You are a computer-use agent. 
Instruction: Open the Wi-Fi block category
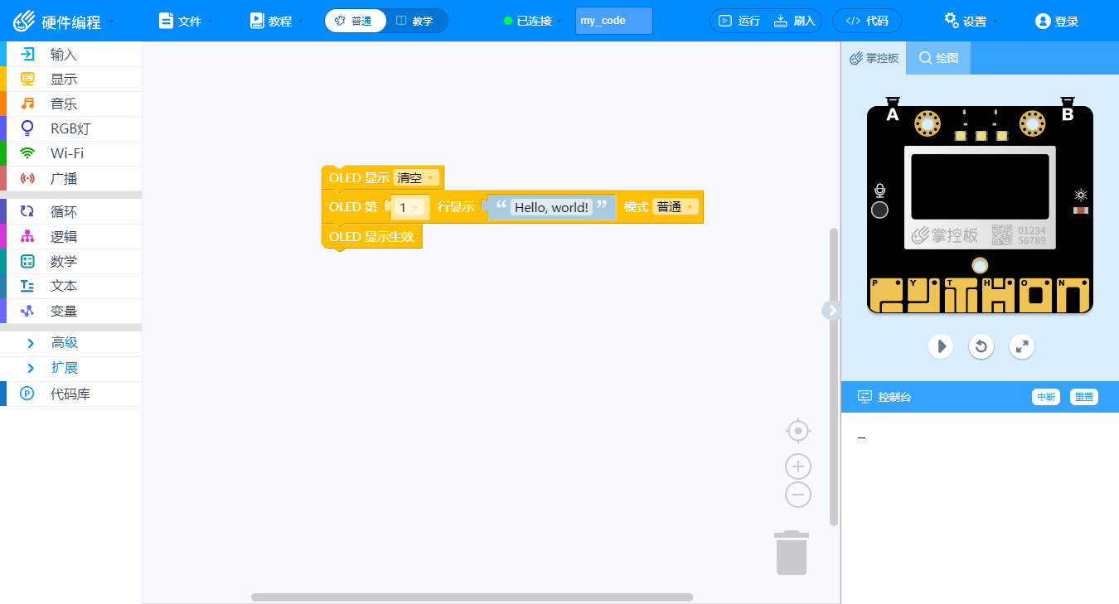point(70,154)
